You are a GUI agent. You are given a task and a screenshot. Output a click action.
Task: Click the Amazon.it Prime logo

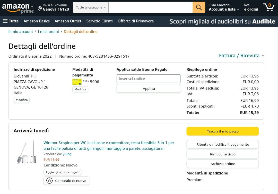(x=18, y=8)
